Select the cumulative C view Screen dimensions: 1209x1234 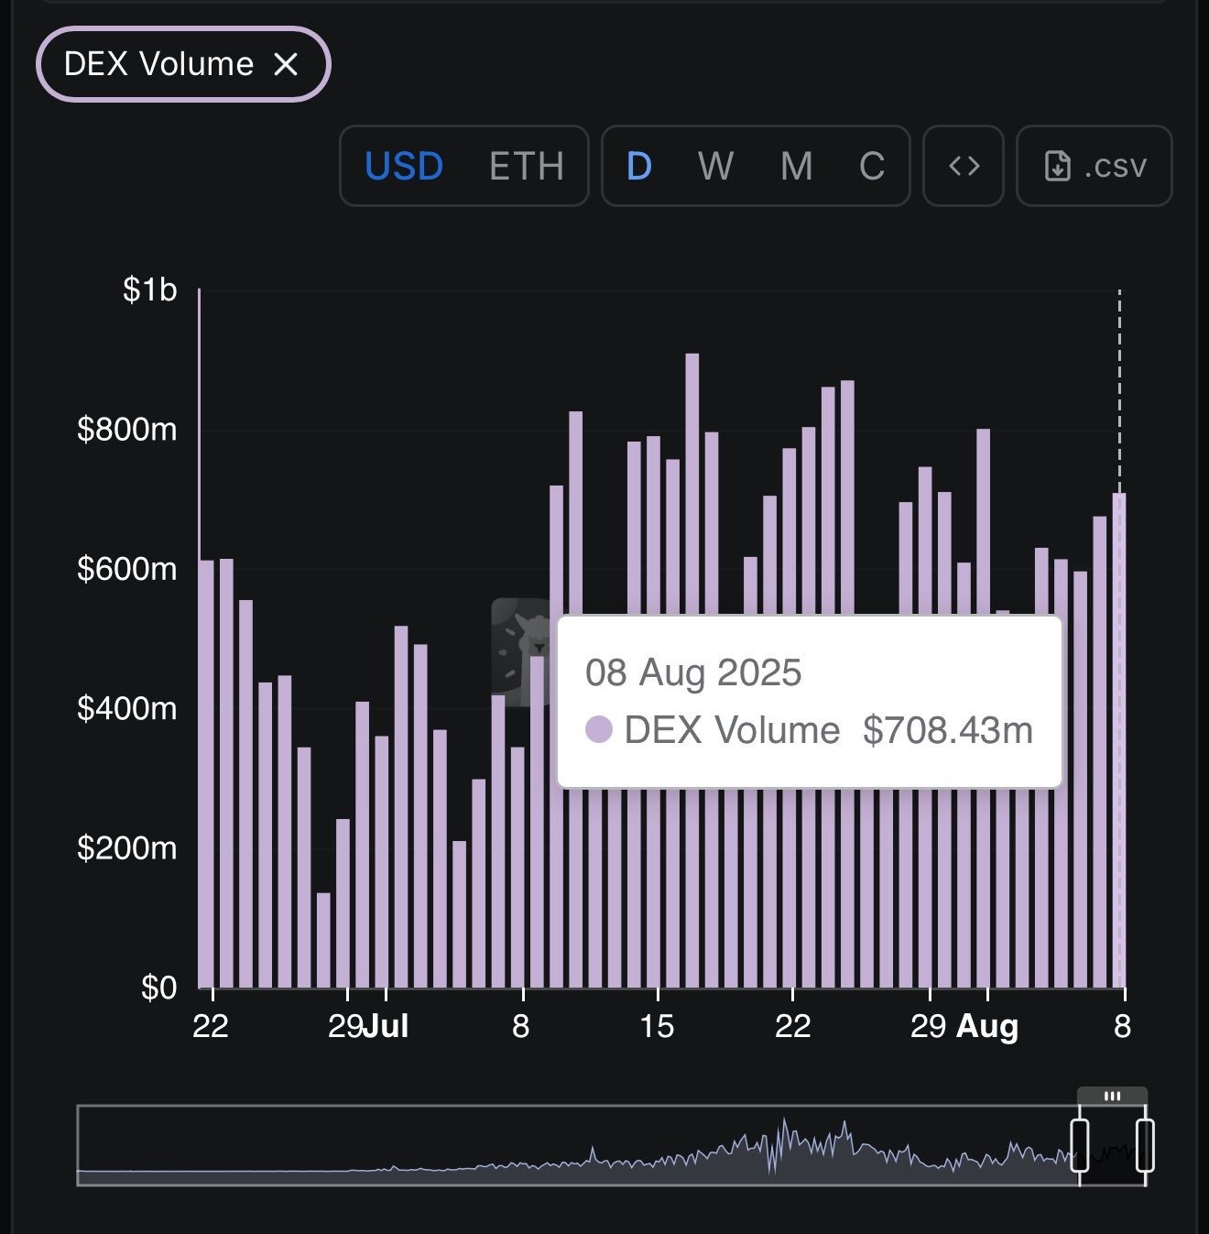coord(872,166)
